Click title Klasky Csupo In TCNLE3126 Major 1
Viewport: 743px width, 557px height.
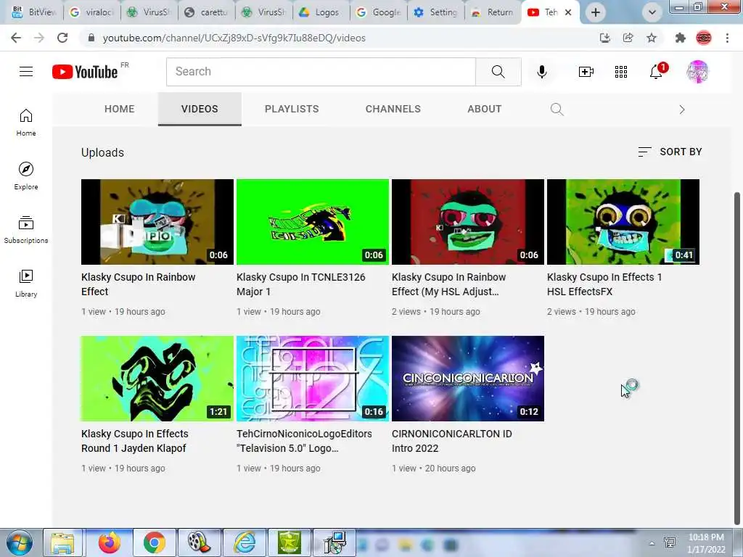(x=301, y=284)
